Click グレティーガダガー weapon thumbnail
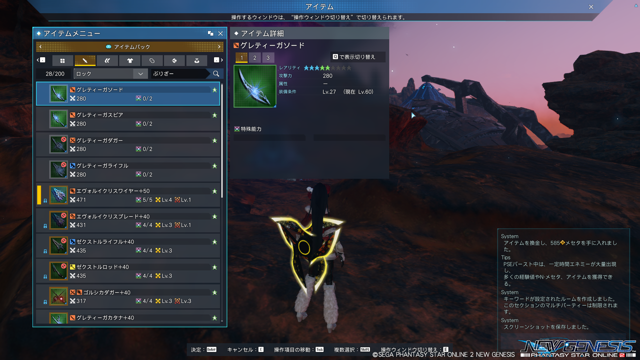Screen dimensions: 640x360 click(x=58, y=144)
